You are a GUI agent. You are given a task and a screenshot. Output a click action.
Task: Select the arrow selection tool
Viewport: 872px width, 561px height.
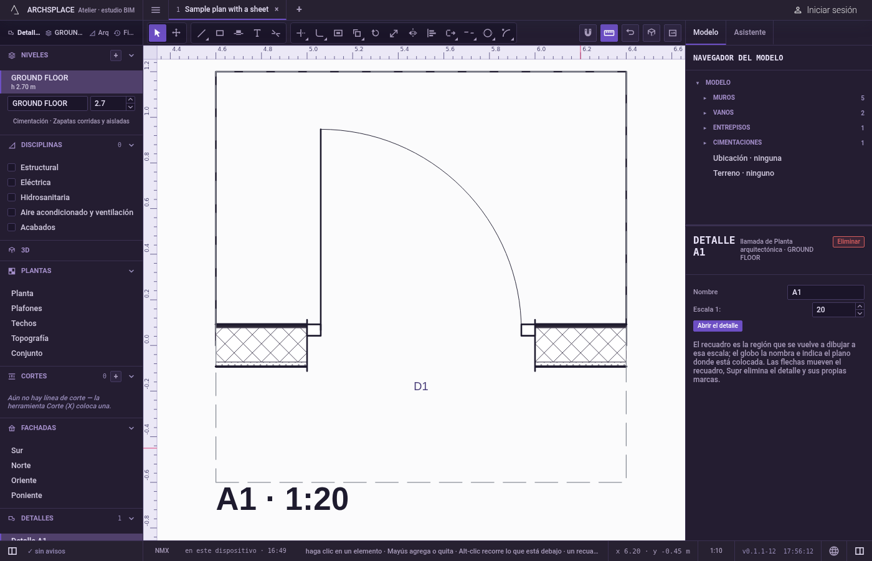click(x=158, y=33)
